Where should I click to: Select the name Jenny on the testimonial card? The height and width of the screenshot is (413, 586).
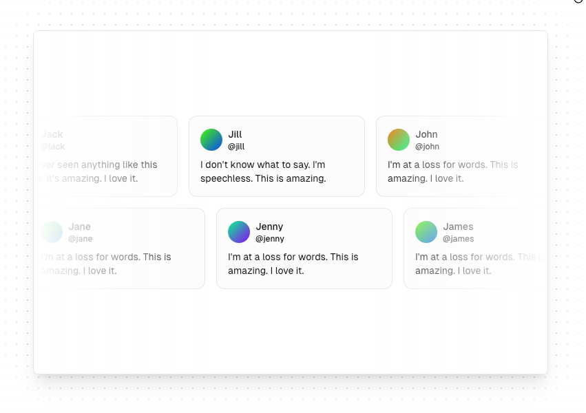269,226
